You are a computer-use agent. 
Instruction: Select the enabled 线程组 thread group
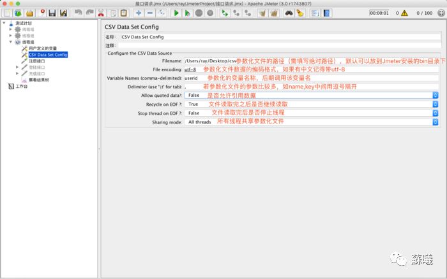tap(28, 42)
